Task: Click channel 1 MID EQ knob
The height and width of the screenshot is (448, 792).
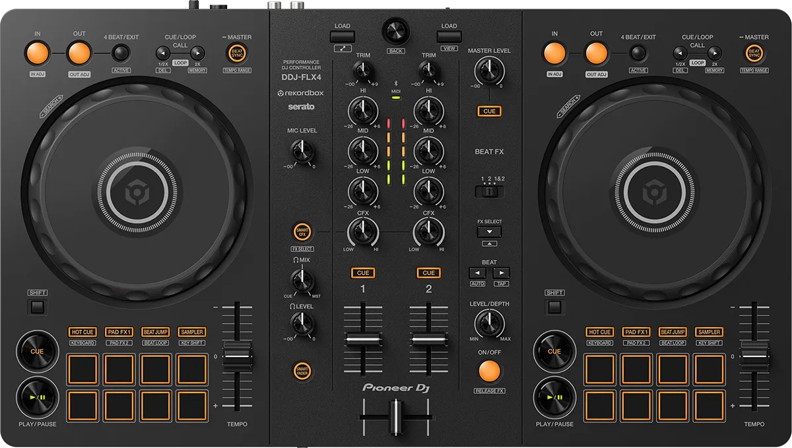Action: tap(364, 150)
